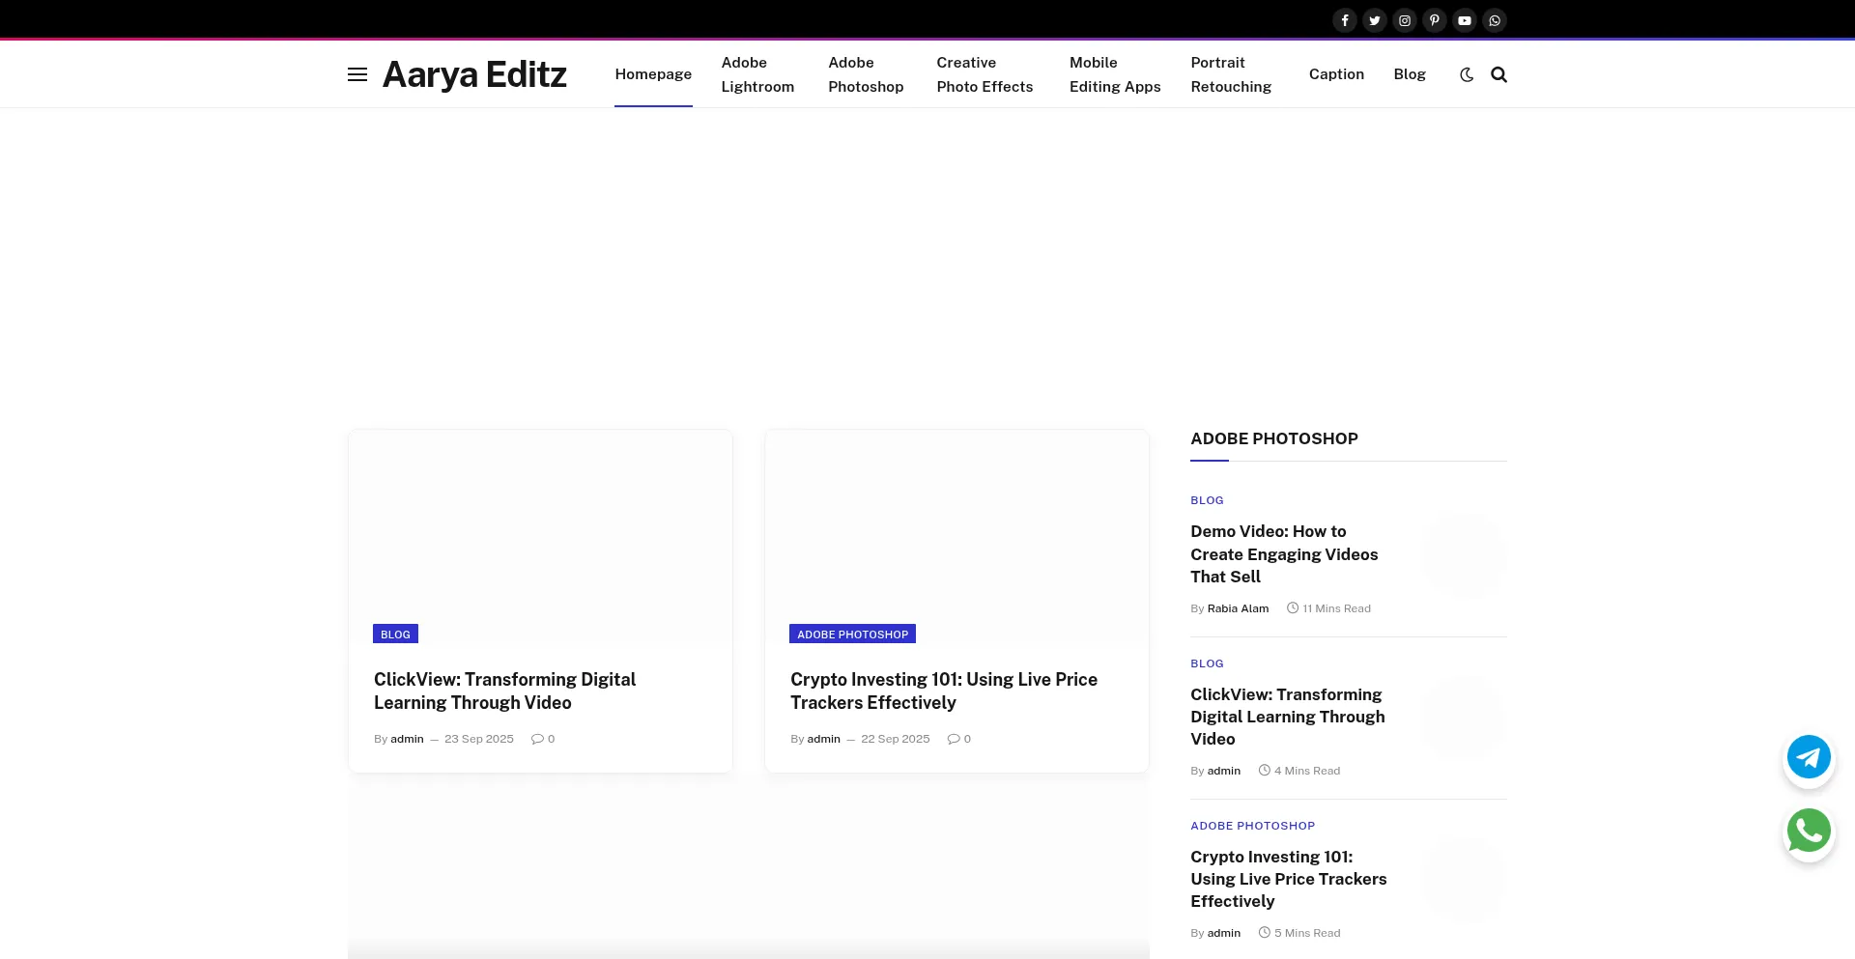Click the ClickView card image thumbnail
This screenshot has width=1855, height=959.
click(x=540, y=537)
